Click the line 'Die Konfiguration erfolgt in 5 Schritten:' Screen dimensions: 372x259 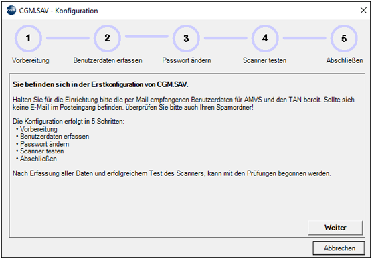pyautogui.click(x=68, y=122)
